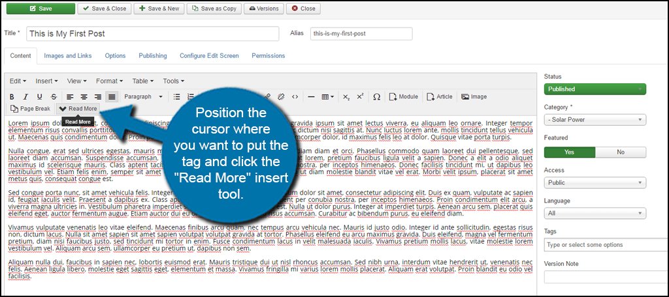
Task: Justify the text alignment
Action: coord(112,97)
